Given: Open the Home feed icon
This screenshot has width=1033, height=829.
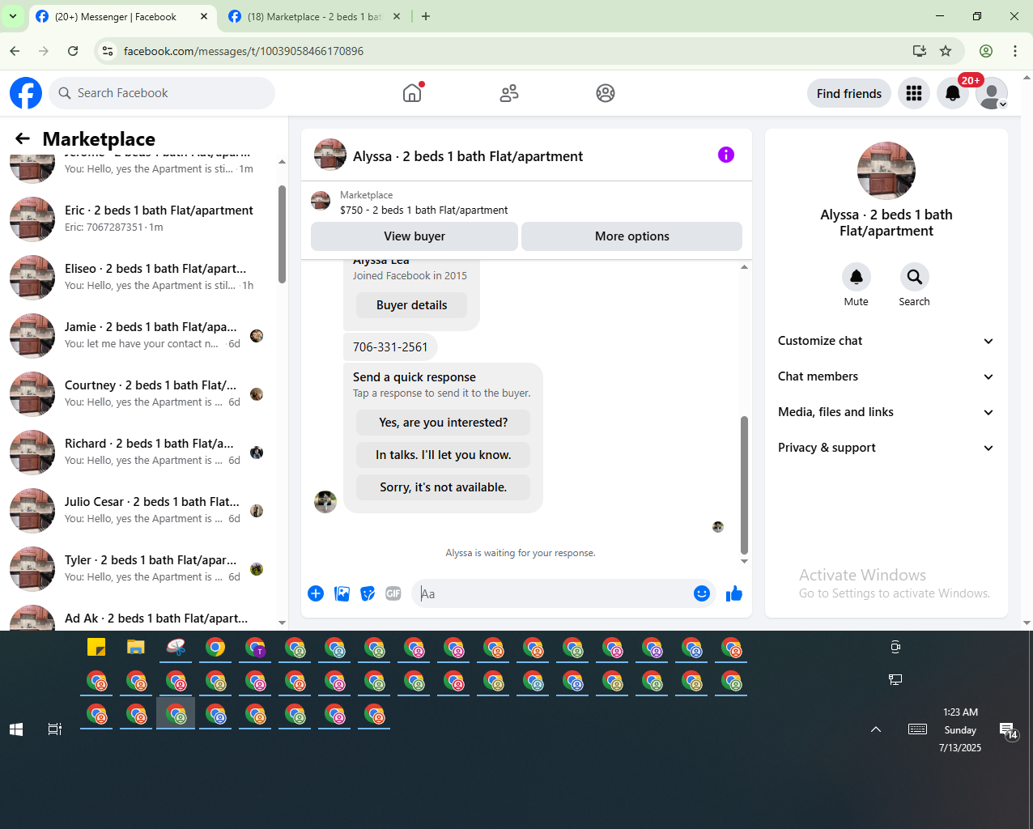Looking at the screenshot, I should click(x=412, y=93).
